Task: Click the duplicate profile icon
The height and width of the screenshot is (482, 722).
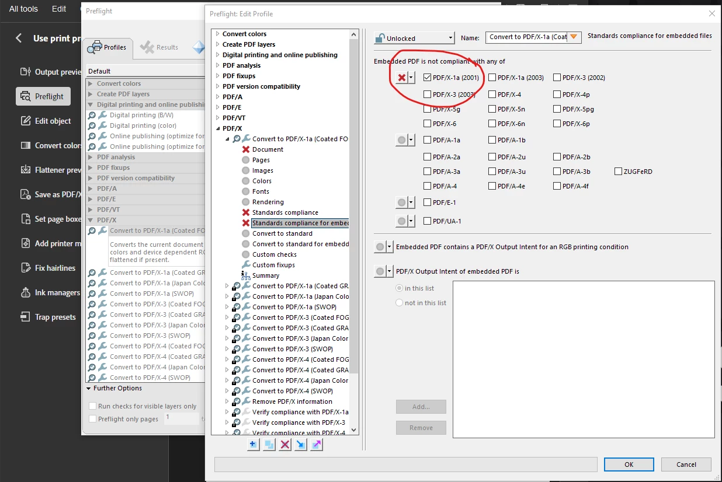Action: [269, 445]
